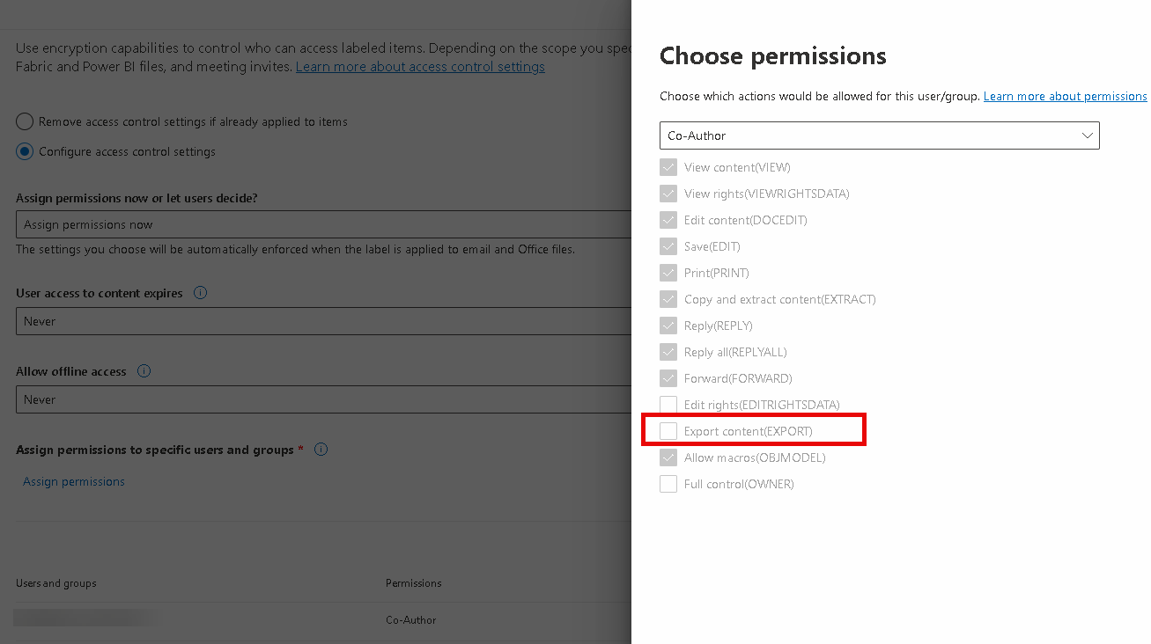
Task: Toggle the Forward(FORWARD) checkbox
Action: click(x=668, y=378)
